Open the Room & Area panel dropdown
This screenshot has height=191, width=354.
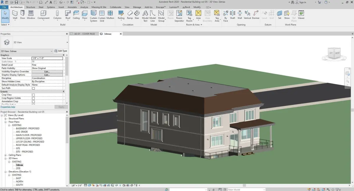194,25
